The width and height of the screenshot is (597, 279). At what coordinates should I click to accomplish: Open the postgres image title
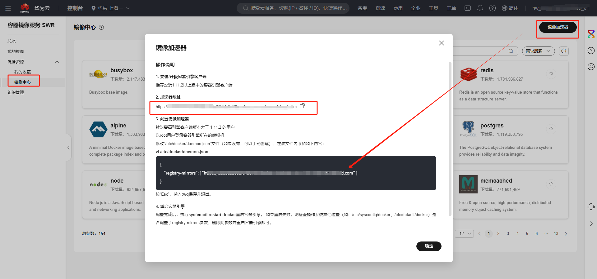point(492,126)
